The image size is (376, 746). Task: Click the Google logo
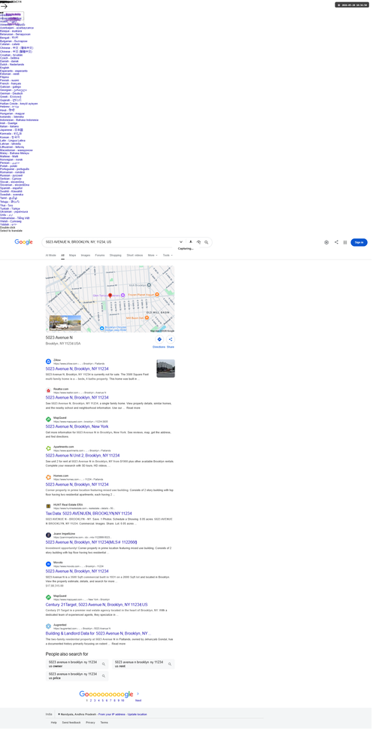[23, 242]
